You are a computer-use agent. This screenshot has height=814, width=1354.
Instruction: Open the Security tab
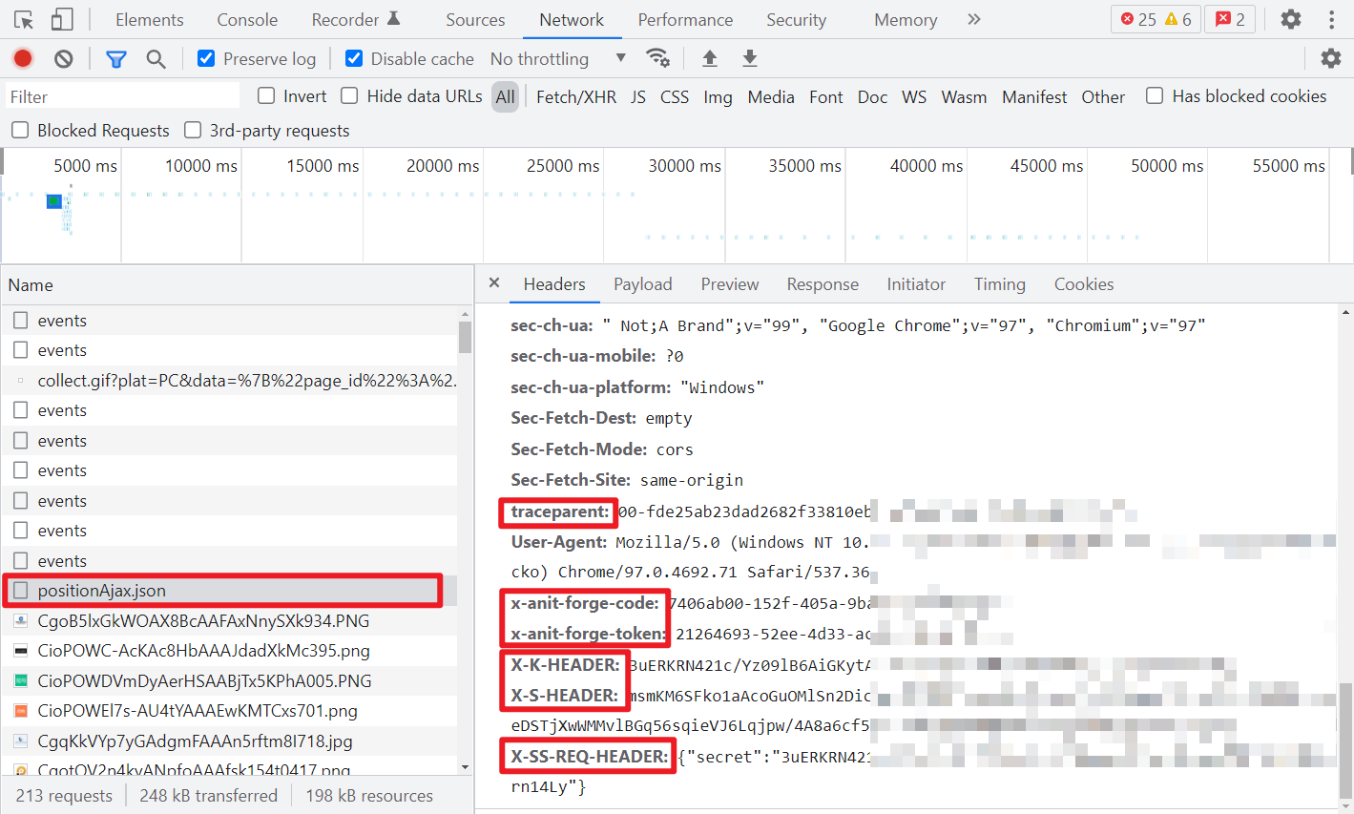796,19
